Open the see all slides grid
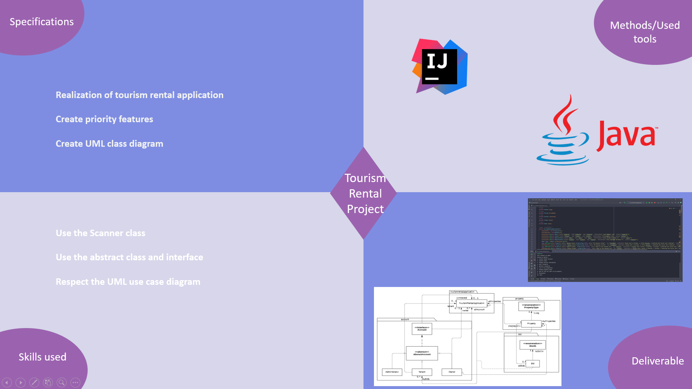 tap(48, 383)
